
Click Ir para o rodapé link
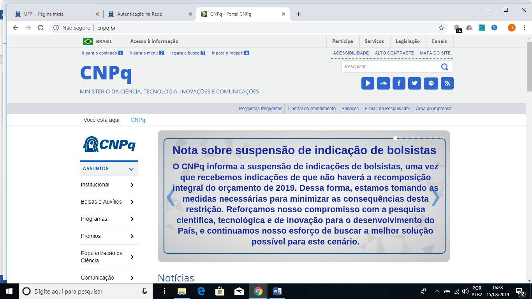coord(230,53)
